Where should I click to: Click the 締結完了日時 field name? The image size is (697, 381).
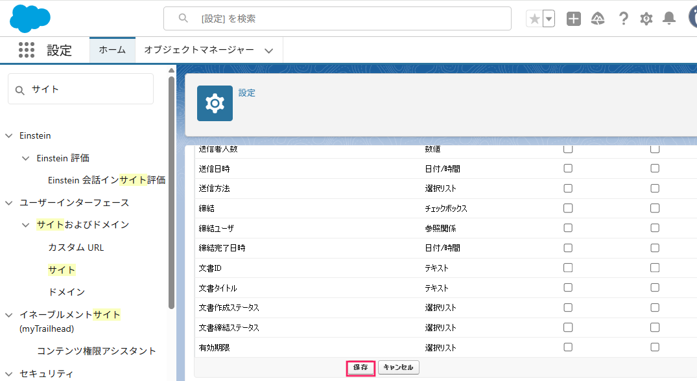pos(222,248)
